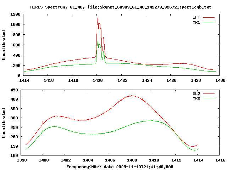Image resolution: width=227 pixels, height=170 pixels.
Task: Click the YR1 legend label
Action: pos(196,22)
